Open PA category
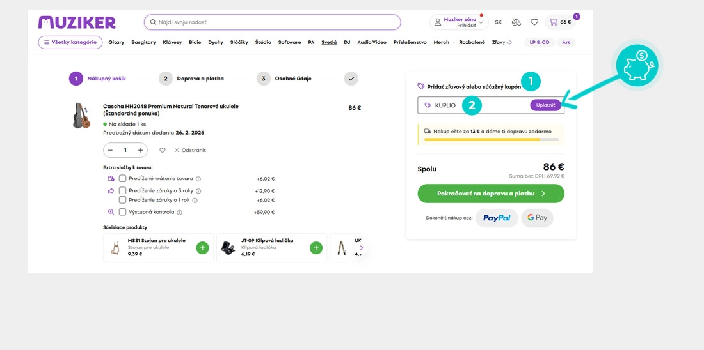 311,42
